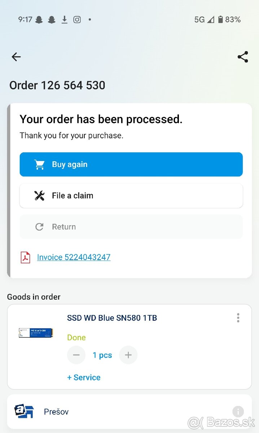259x433 pixels.
Task: Open the SSD WD Blue SN580 1TB title
Action: [112, 318]
